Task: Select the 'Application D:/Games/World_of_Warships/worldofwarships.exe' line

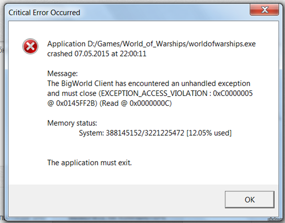Action: coord(151,44)
